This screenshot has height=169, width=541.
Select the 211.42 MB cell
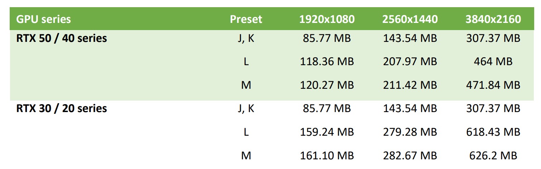(x=410, y=85)
